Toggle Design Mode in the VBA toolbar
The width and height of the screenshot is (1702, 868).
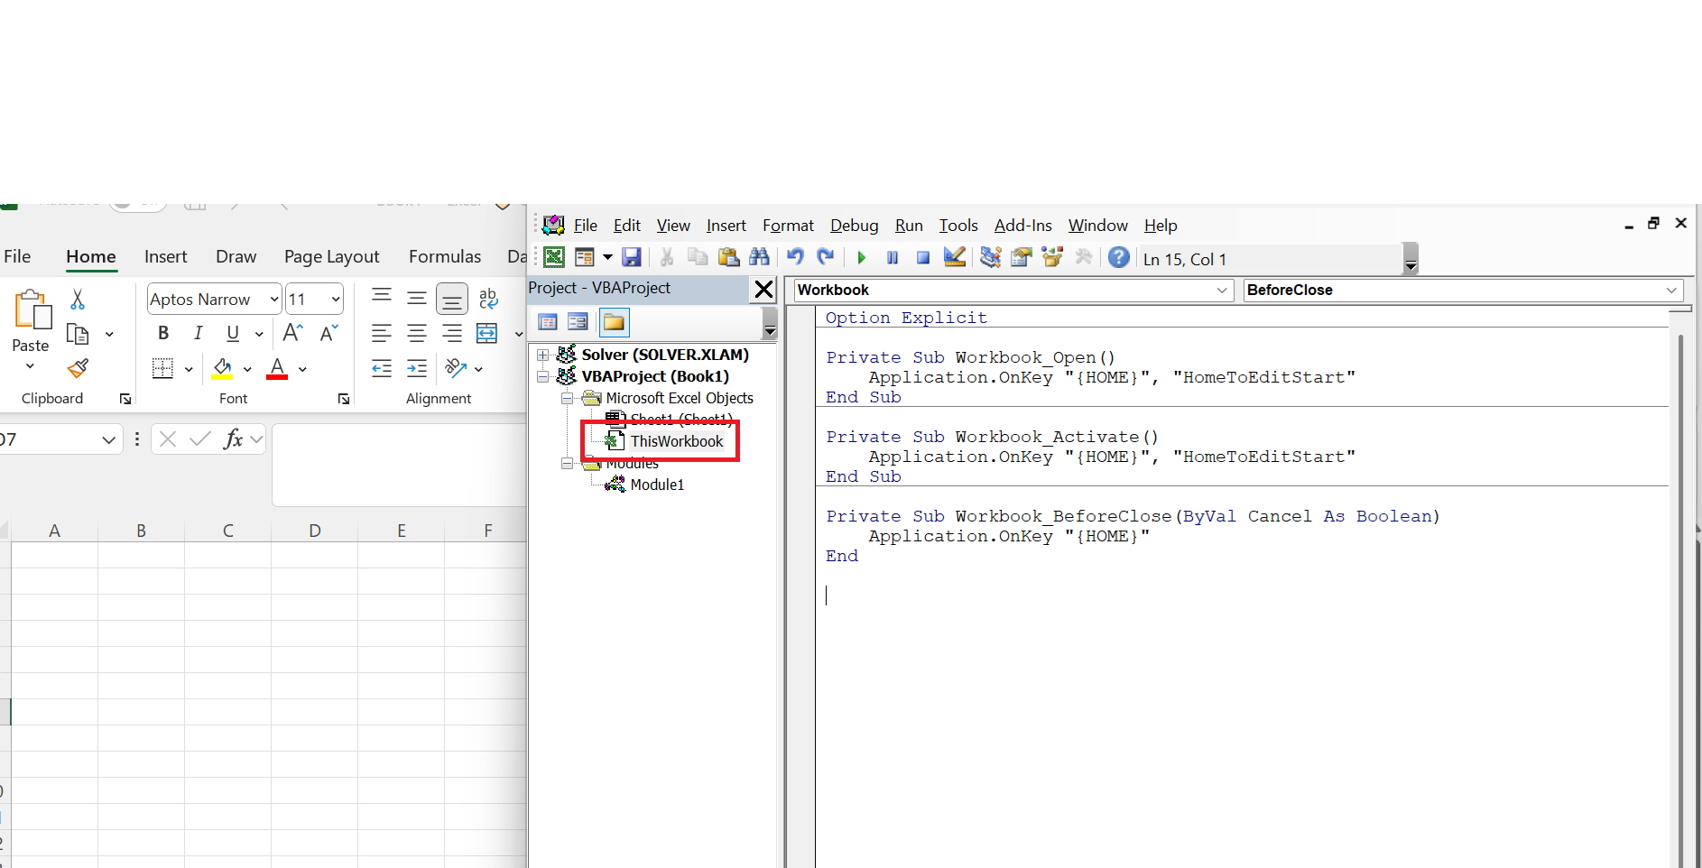(954, 258)
